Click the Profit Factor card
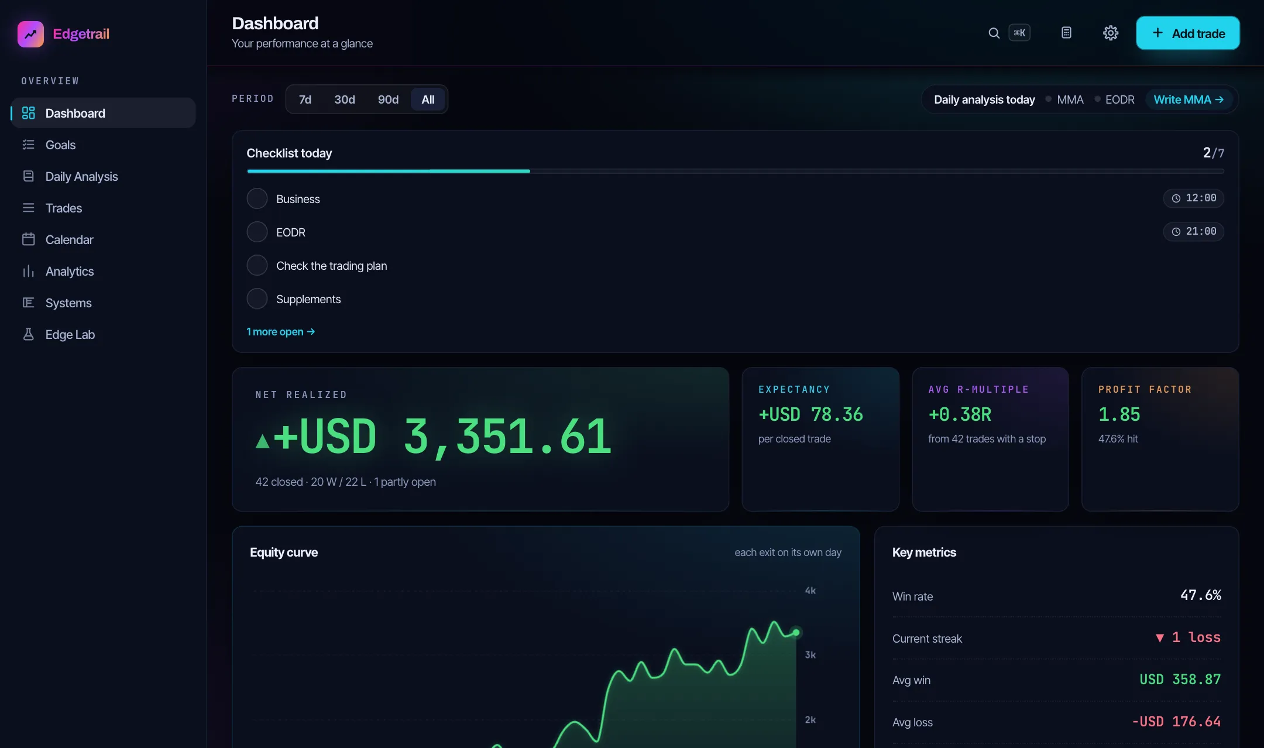Image resolution: width=1264 pixels, height=748 pixels. point(1160,440)
